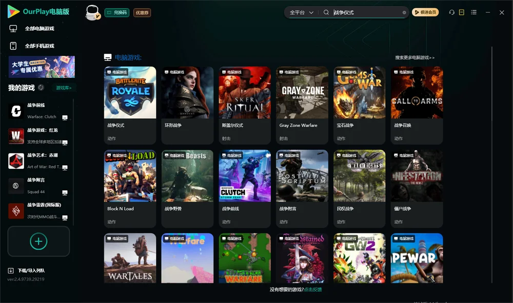Open 搜索更多电脑游戏>> link

point(415,57)
